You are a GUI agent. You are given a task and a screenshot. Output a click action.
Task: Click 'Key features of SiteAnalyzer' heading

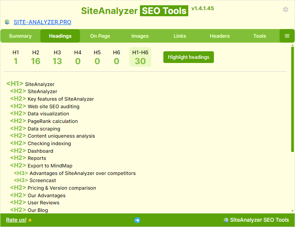(x=52, y=99)
